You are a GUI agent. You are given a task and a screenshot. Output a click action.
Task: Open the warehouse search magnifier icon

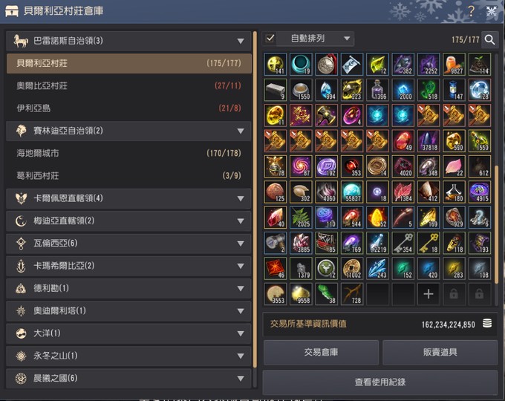pos(489,39)
